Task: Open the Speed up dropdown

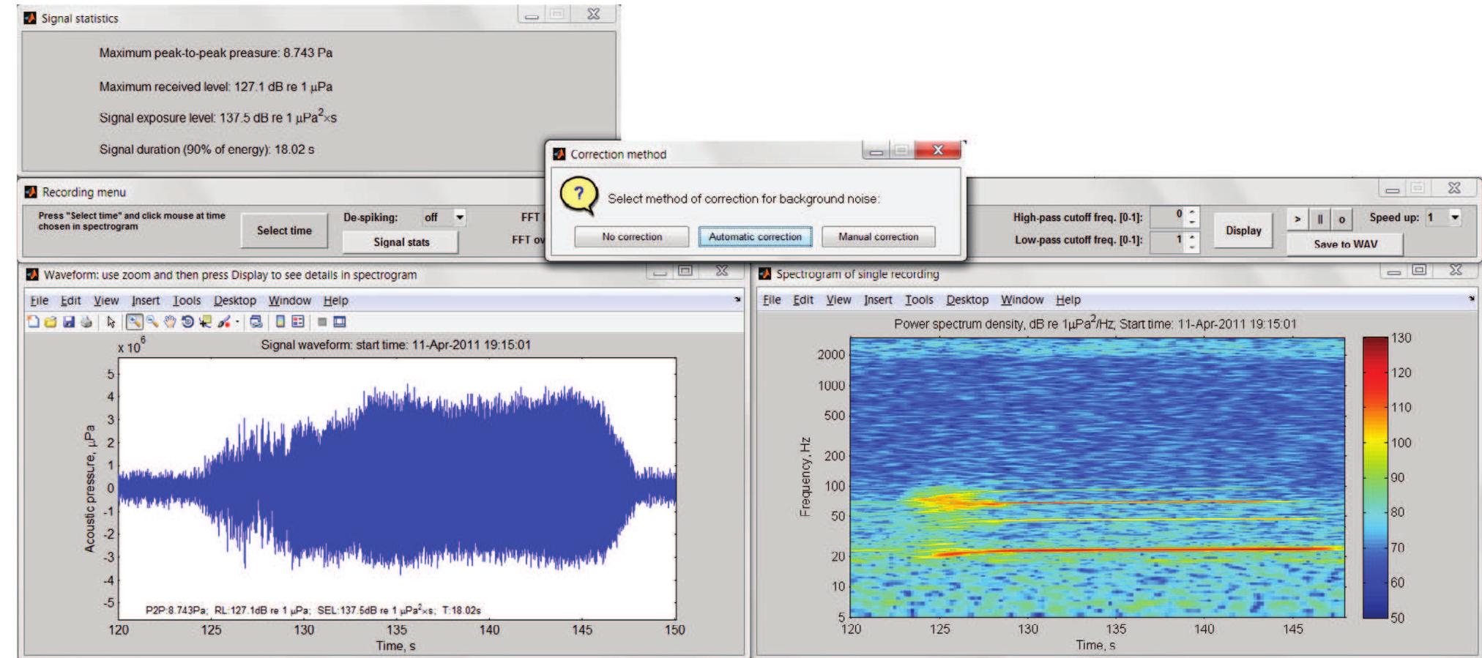Action: click(1454, 217)
